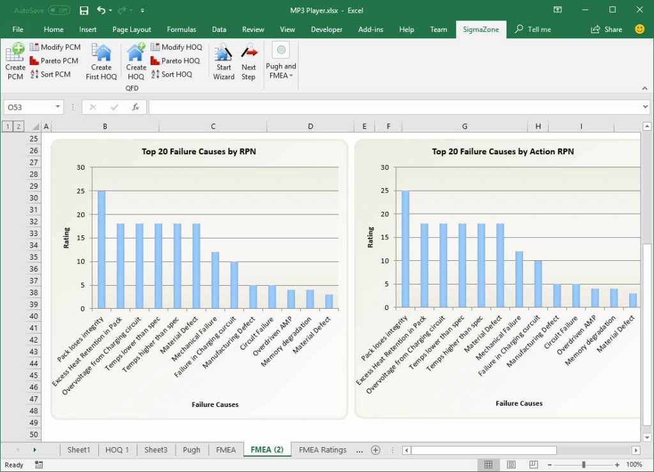Open the Pugh and FMEA dropdown

[281, 61]
